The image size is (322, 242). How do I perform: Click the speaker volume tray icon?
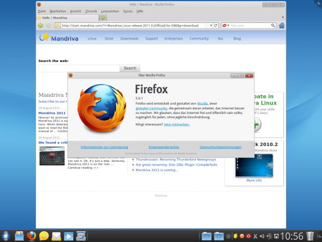coord(262,236)
